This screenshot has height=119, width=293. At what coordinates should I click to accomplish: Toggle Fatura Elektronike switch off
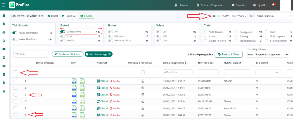15,33
